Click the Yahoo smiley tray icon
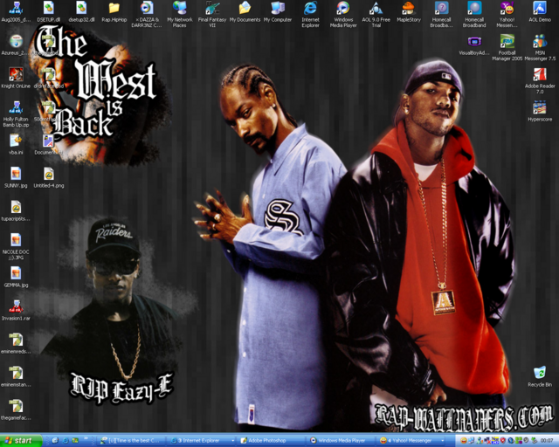This screenshot has width=559, height=447. 464,441
